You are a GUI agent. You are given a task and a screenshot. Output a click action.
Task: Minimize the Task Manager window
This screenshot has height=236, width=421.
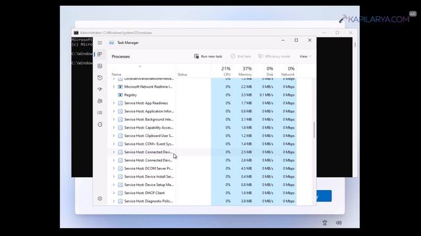point(283,40)
